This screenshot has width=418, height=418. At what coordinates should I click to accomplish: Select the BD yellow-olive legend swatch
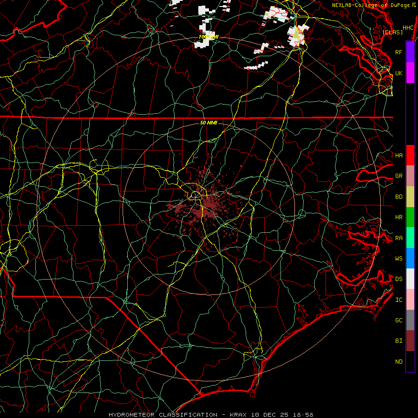[x=410, y=197]
